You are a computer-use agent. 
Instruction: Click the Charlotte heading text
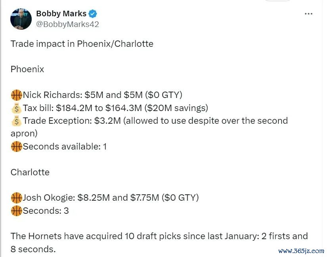pyautogui.click(x=30, y=172)
